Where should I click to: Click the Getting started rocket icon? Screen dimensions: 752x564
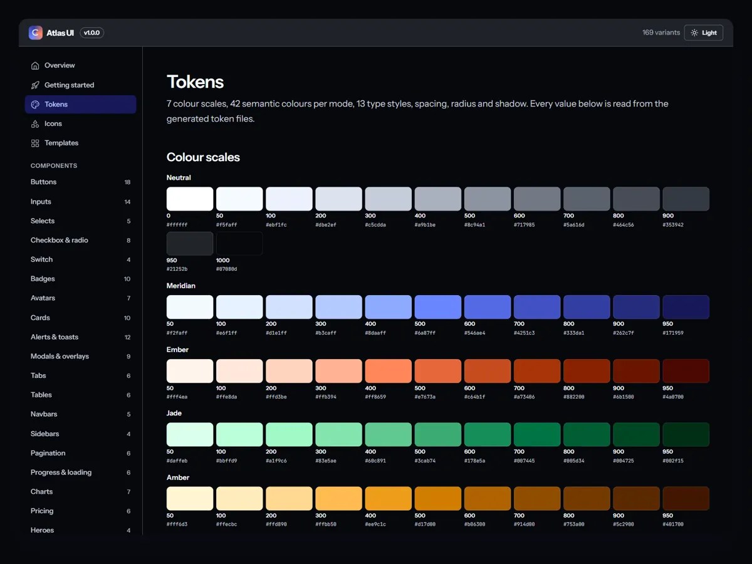[x=35, y=85]
